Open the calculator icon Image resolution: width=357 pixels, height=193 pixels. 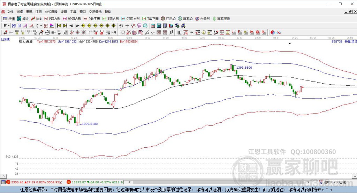159,26
